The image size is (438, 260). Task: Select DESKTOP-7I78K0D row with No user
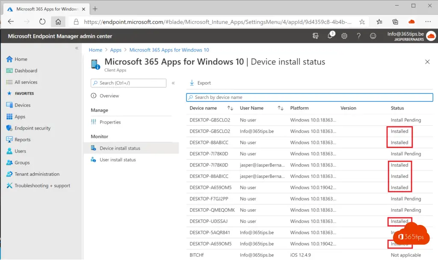click(x=310, y=154)
